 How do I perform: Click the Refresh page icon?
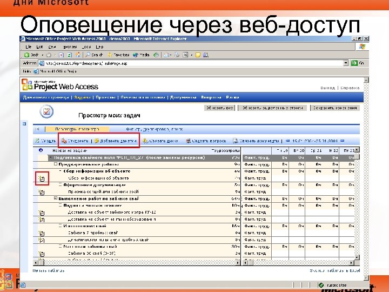70,55
